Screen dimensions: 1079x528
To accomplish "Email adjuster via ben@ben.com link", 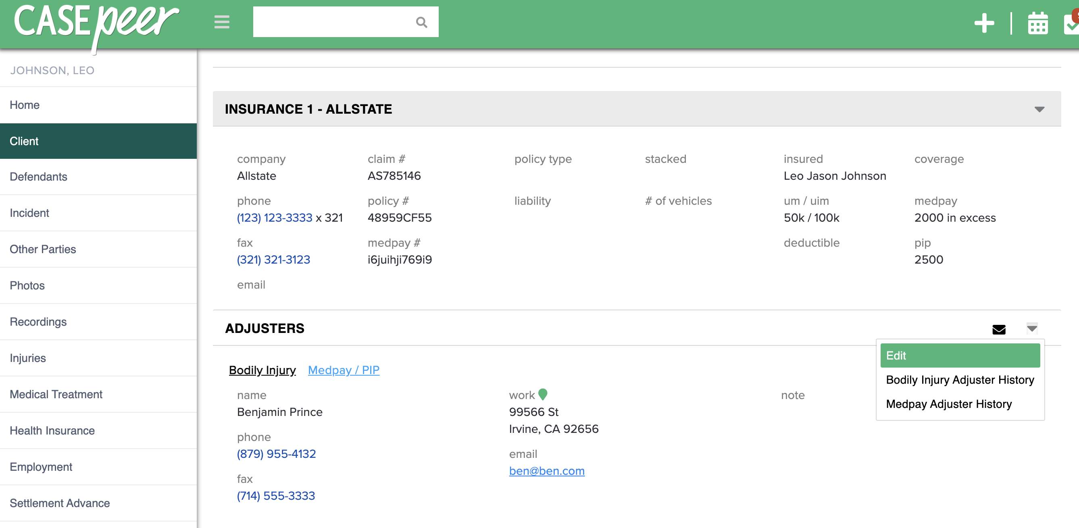I will [547, 471].
